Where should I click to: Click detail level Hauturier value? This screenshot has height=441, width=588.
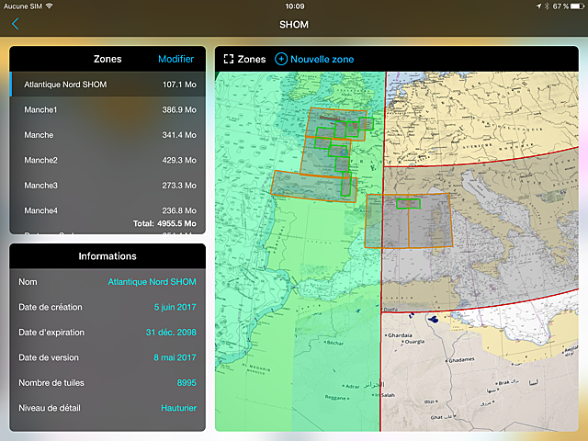(178, 408)
